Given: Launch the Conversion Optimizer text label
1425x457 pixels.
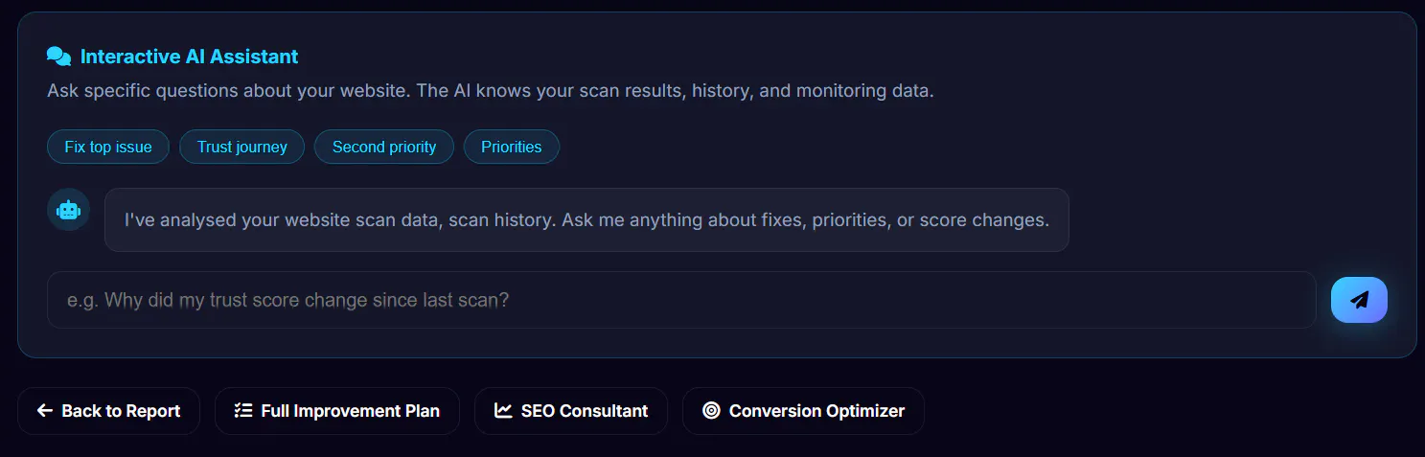Looking at the screenshot, I should pos(816,411).
